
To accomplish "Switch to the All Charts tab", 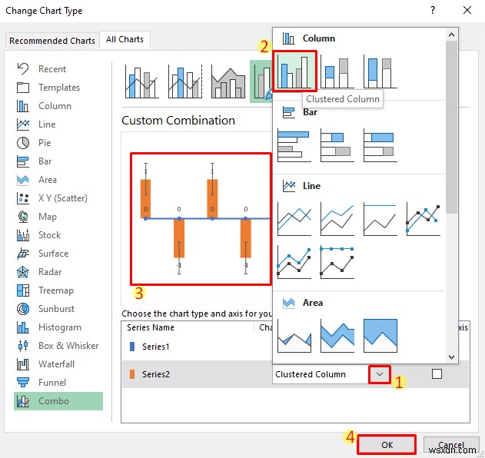I will [x=125, y=39].
